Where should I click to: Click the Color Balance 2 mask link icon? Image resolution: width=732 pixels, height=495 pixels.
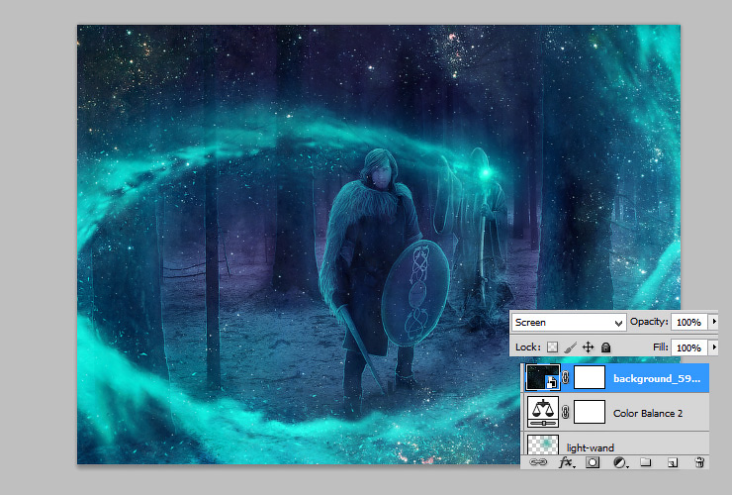pyautogui.click(x=566, y=412)
